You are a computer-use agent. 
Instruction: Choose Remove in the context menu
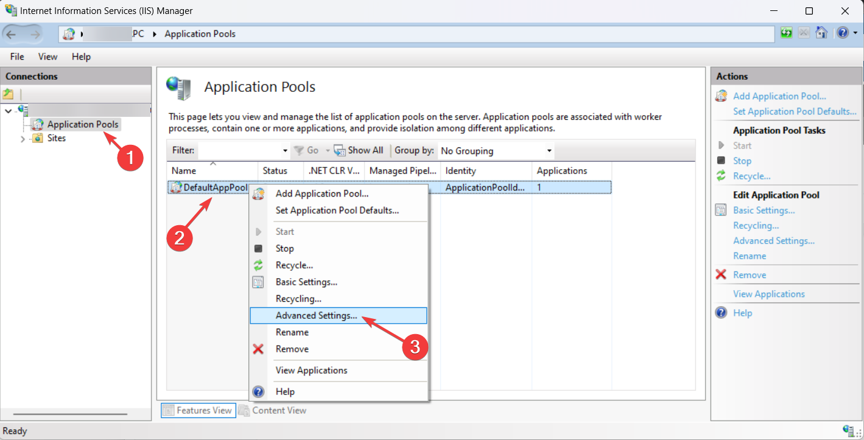pyautogui.click(x=339, y=349)
